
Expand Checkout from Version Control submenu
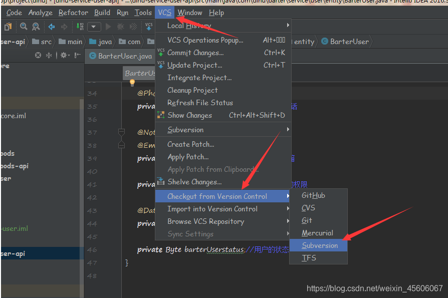pyautogui.click(x=222, y=196)
